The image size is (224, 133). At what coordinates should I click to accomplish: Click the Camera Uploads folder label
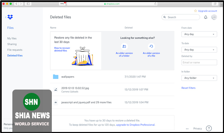(70, 92)
